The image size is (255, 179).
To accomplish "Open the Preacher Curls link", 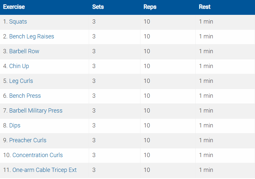I will click(28, 140).
